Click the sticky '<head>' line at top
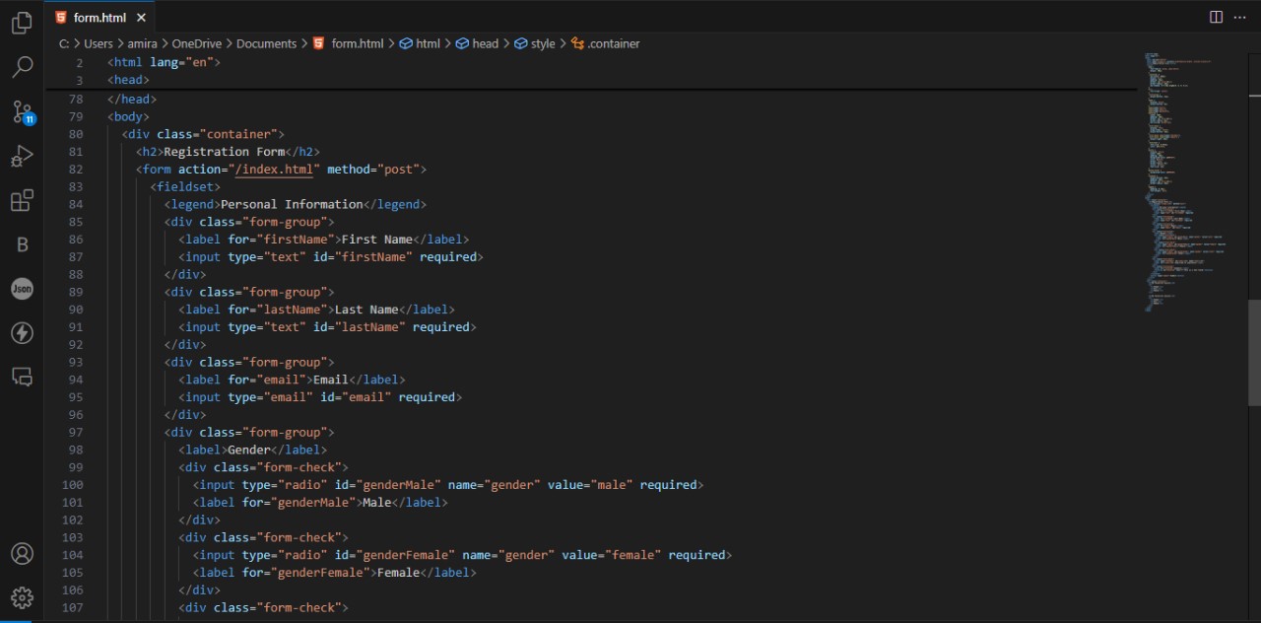 pos(129,80)
